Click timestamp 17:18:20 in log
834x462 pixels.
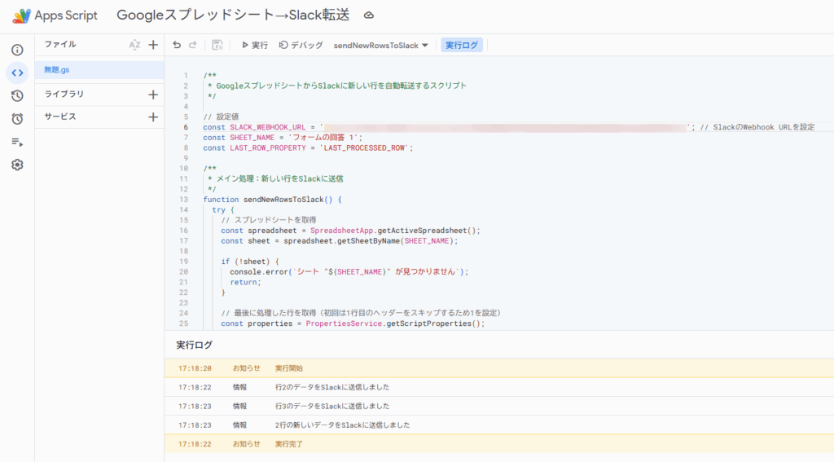pos(195,368)
